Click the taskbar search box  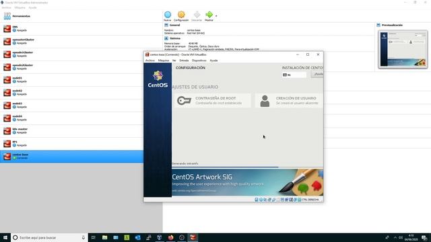pos(49,237)
